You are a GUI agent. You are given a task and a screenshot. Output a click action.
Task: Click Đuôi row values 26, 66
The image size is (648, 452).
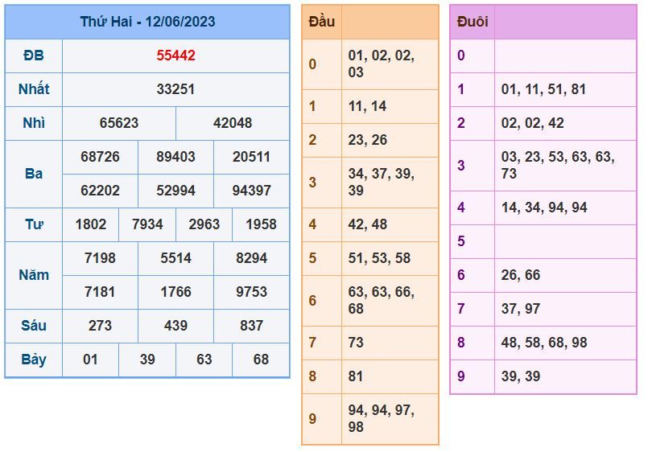tap(521, 275)
